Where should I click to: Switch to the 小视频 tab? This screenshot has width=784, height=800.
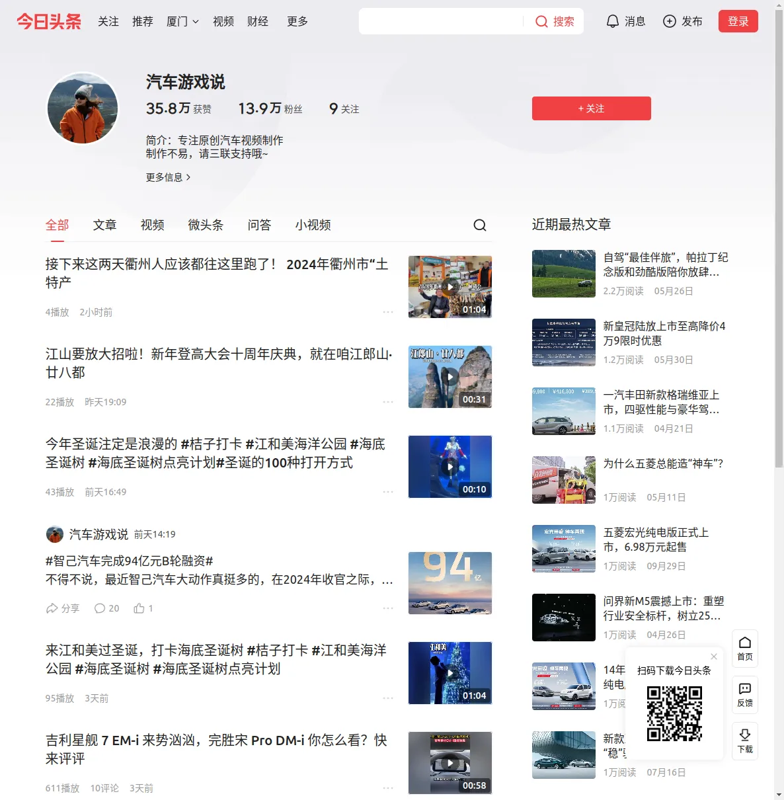tap(313, 225)
